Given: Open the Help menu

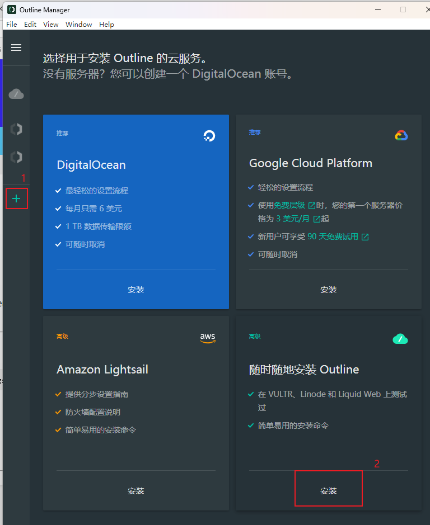Looking at the screenshot, I should pos(106,25).
